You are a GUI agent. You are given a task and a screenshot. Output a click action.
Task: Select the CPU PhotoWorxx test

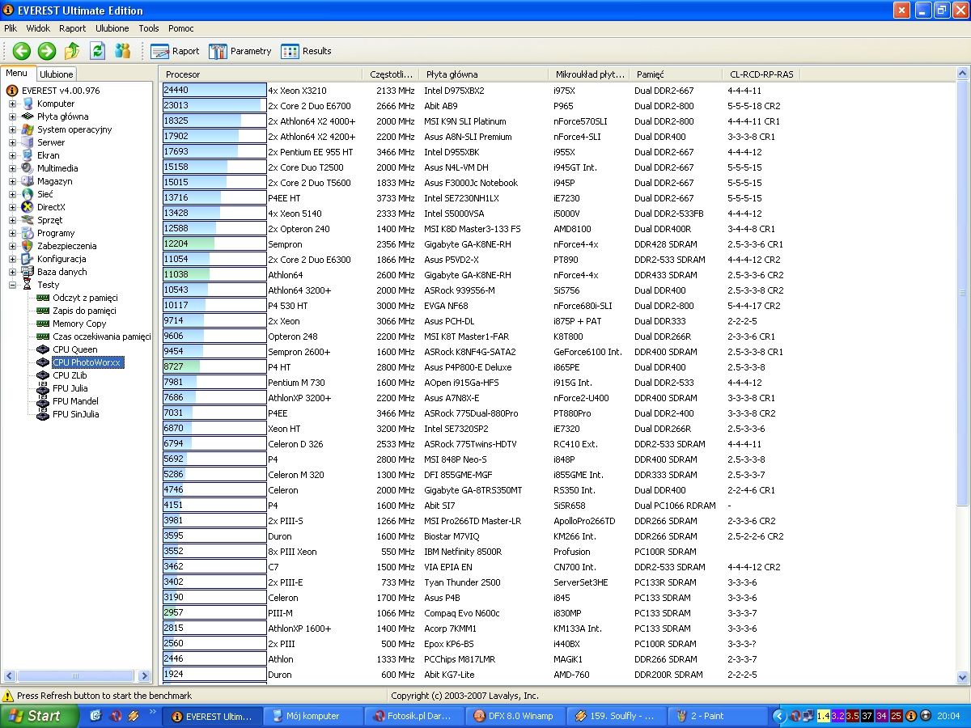(x=87, y=362)
